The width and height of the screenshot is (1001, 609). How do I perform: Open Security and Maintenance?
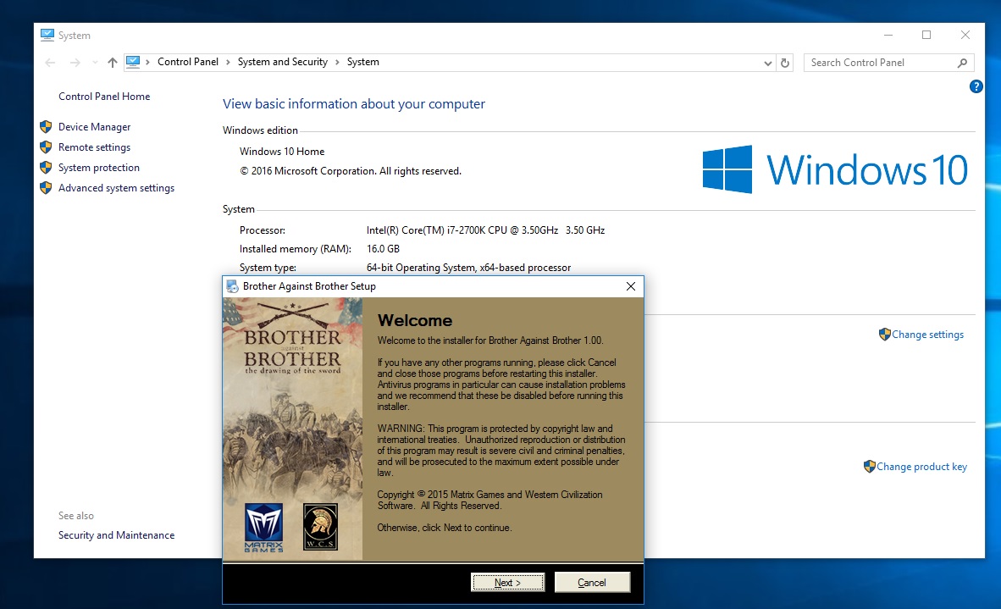(x=116, y=535)
